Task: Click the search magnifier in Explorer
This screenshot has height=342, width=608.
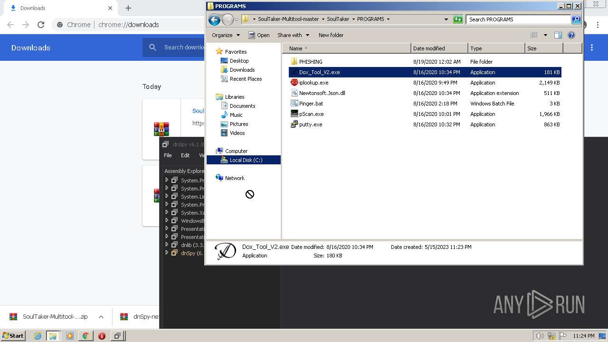Action: (576, 19)
